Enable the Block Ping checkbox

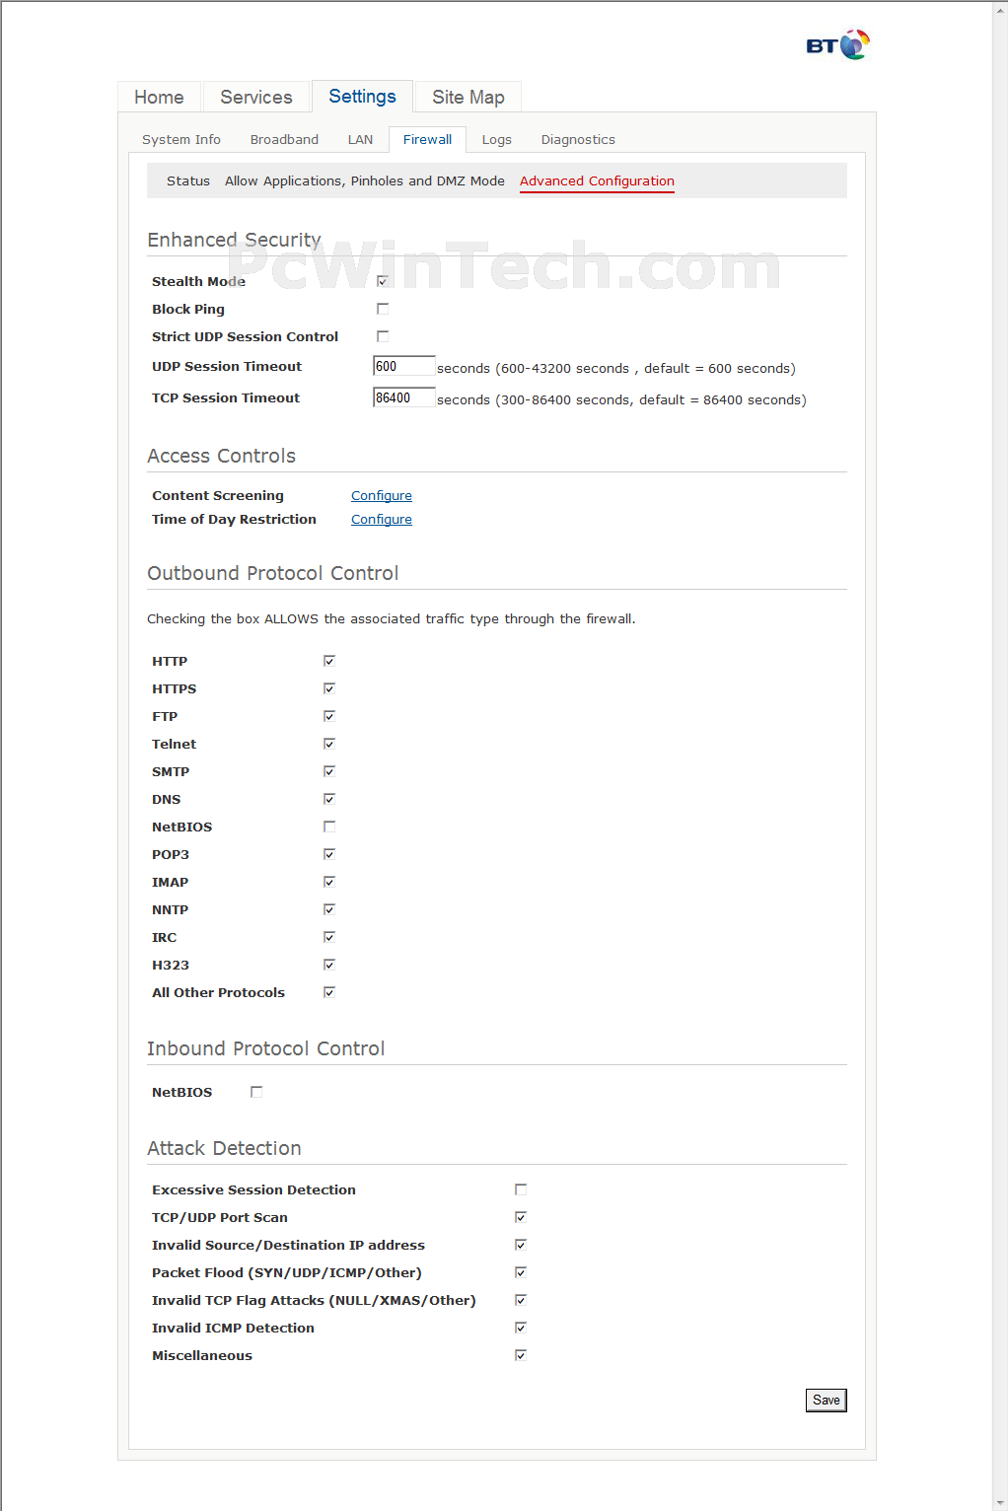(x=383, y=309)
